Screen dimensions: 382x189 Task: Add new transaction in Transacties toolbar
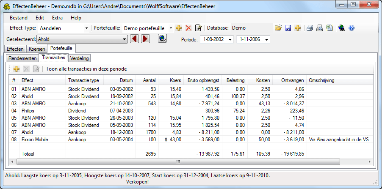(x=17, y=69)
